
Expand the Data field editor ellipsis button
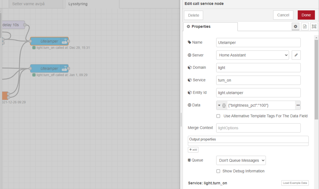click(x=298, y=105)
